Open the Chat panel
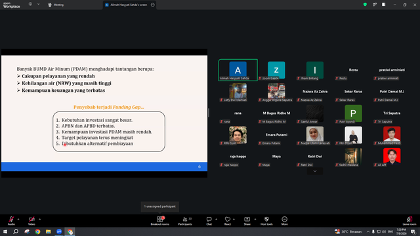 coord(209,221)
